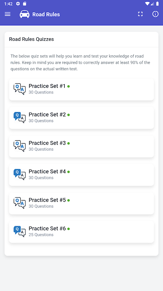The width and height of the screenshot is (163, 291).
Task: Open the hamburger navigation menu
Action: 7,14
